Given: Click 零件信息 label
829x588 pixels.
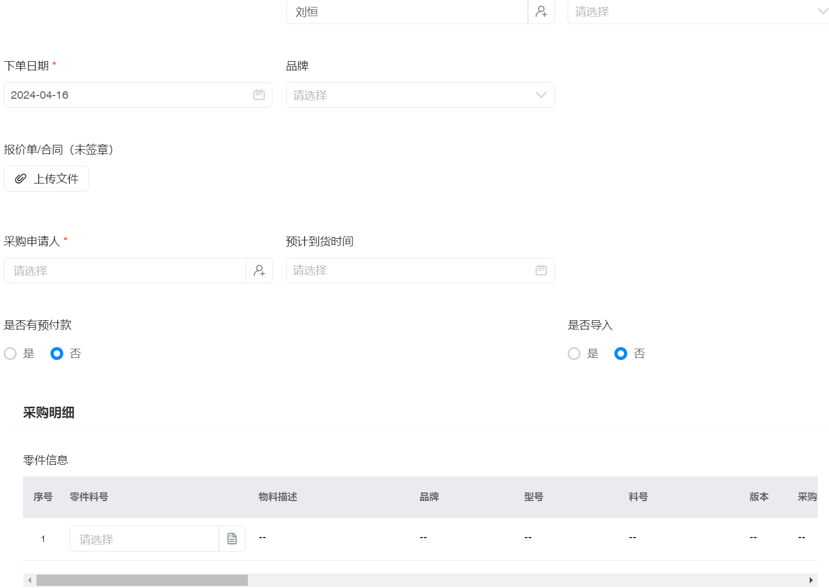Looking at the screenshot, I should [x=46, y=460].
